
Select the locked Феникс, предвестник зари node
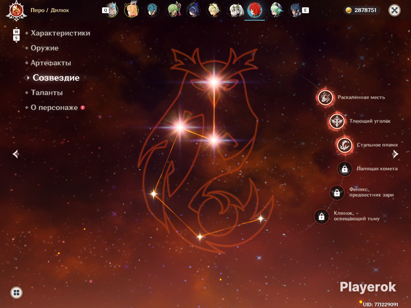click(x=337, y=193)
